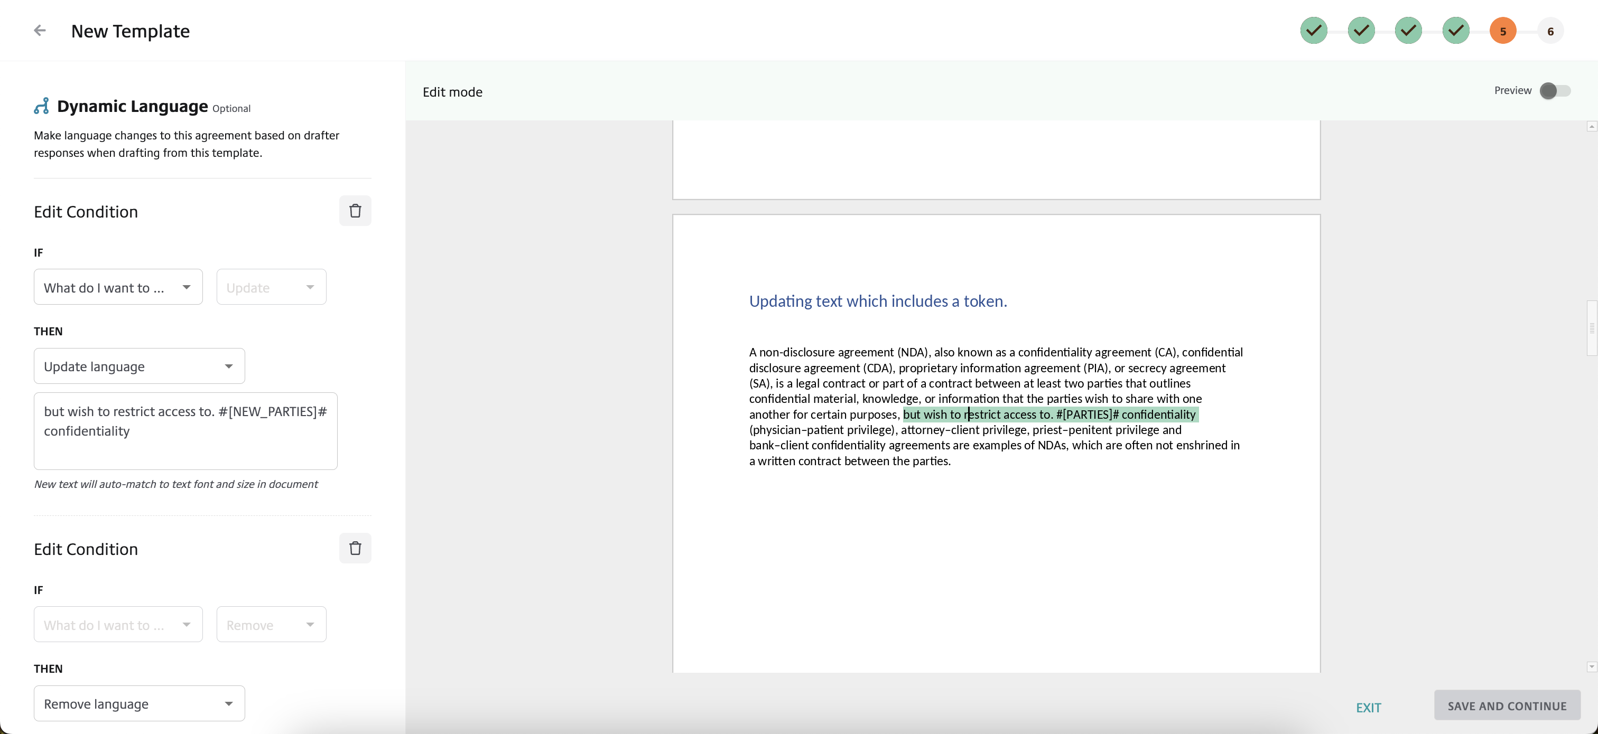Viewport: 1598px width, 734px height.
Task: Jump to completed step two checkmark
Action: tap(1361, 31)
